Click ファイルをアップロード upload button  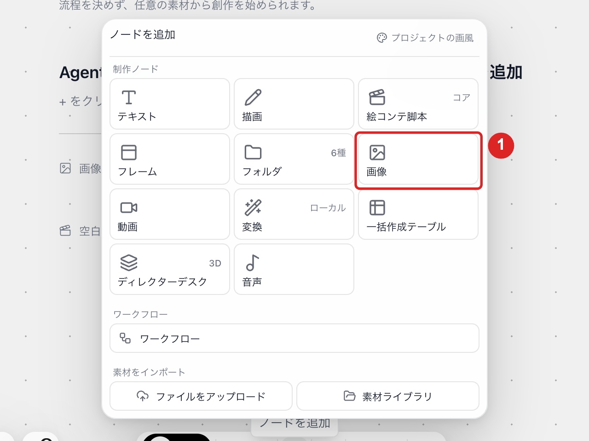tap(201, 396)
